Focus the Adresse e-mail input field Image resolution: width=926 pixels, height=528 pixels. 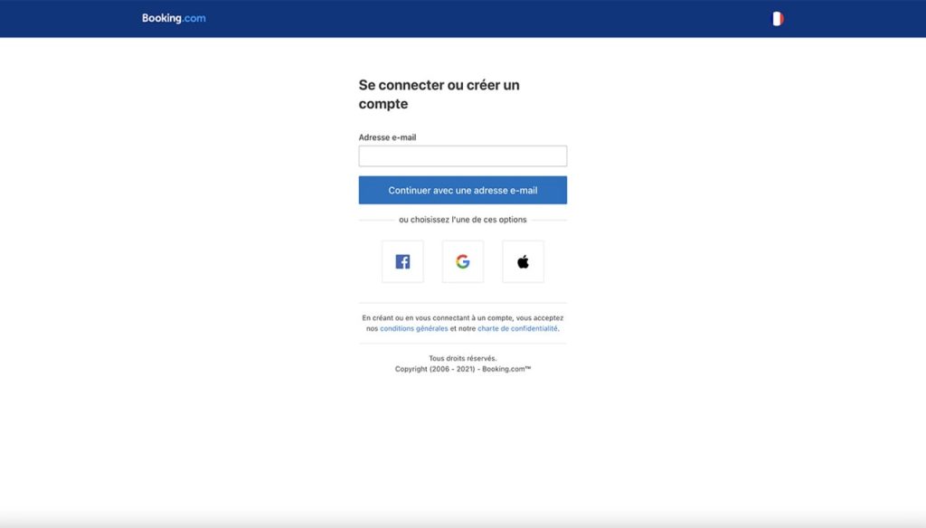pyautogui.click(x=463, y=156)
